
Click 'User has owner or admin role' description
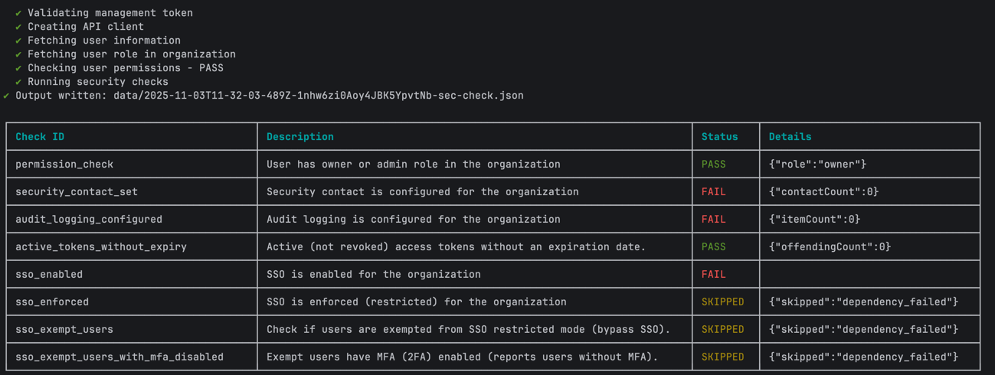coord(414,165)
